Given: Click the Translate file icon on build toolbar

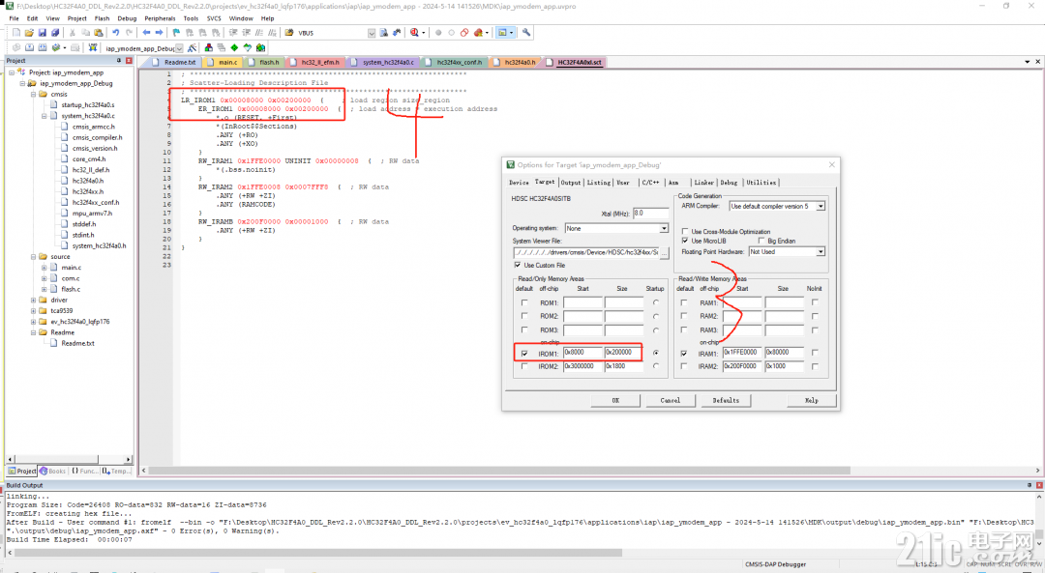Looking at the screenshot, I should point(16,48).
